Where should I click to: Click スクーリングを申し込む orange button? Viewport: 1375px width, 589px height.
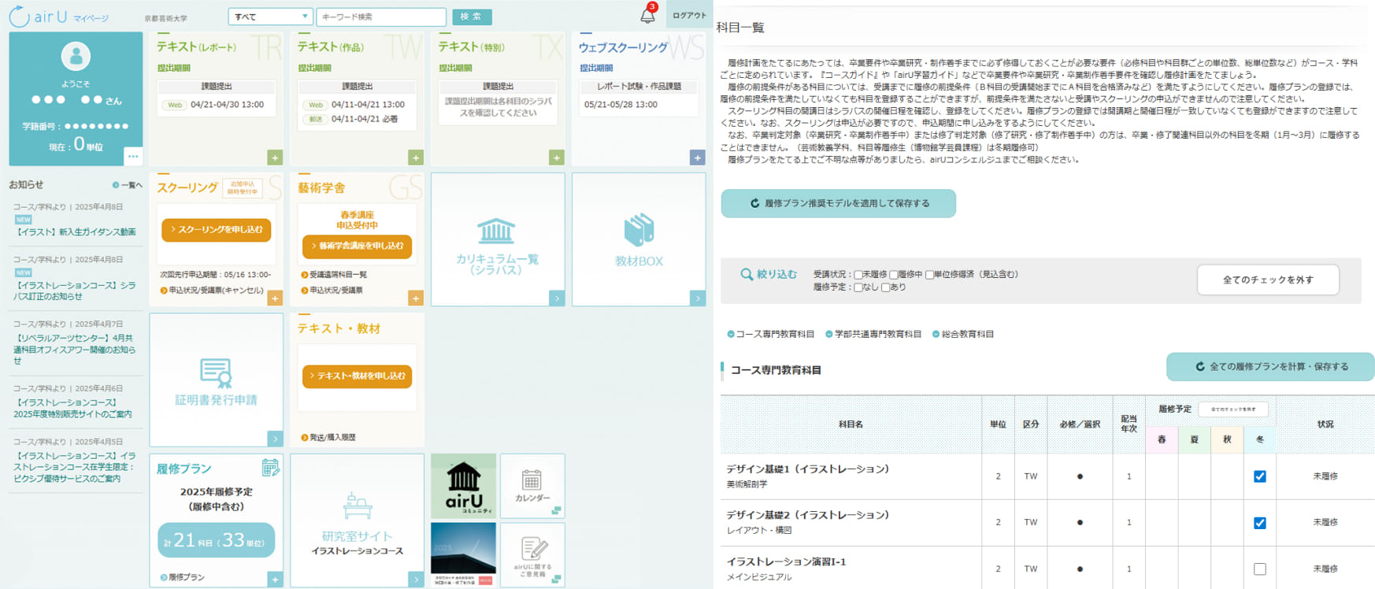(217, 230)
